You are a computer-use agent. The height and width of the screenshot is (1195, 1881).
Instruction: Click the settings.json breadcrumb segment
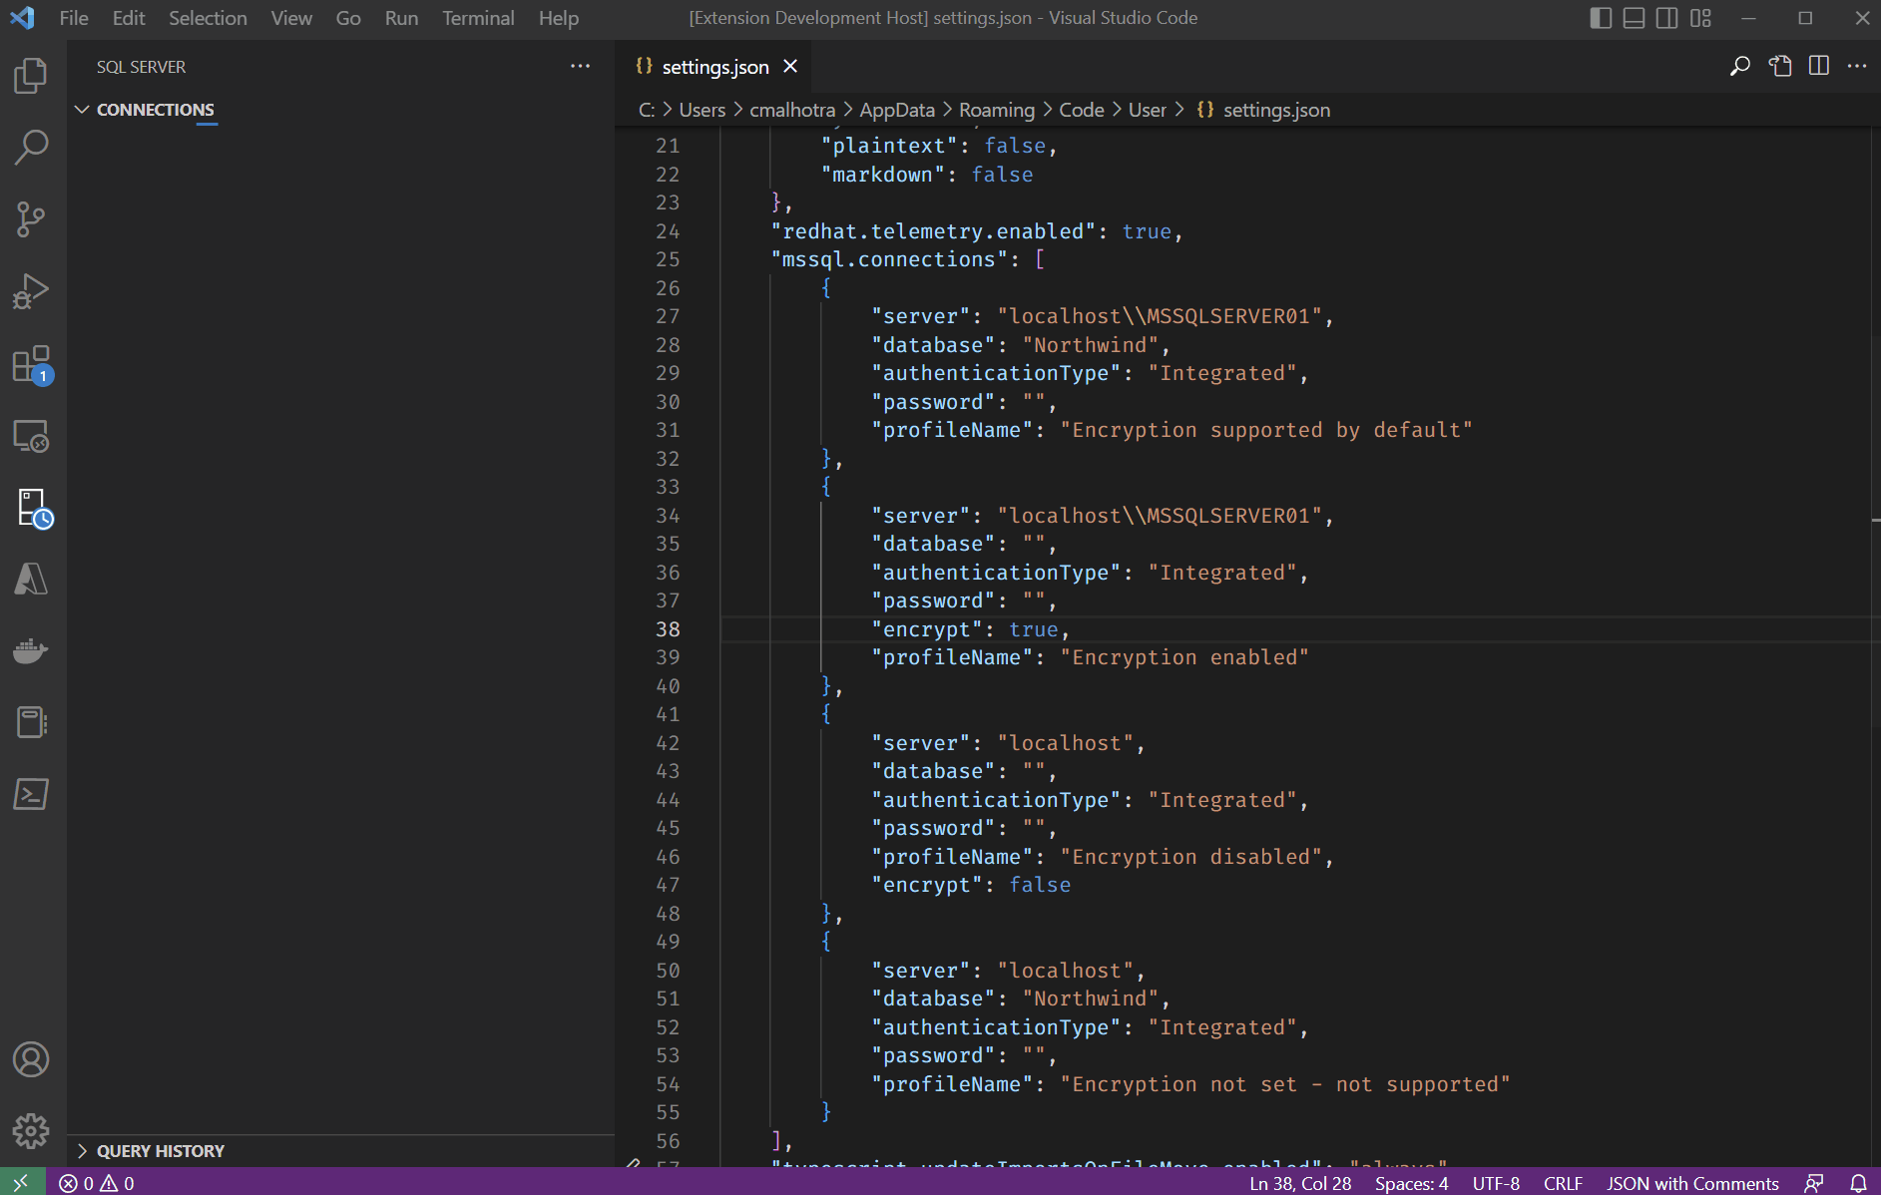pos(1264,110)
